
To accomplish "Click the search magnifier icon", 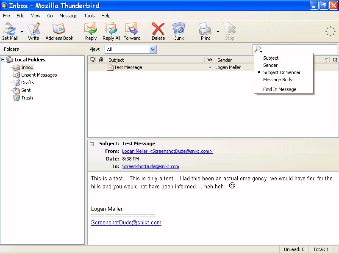I will [258, 49].
